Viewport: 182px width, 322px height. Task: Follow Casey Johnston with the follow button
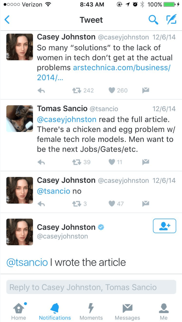coord(164,226)
